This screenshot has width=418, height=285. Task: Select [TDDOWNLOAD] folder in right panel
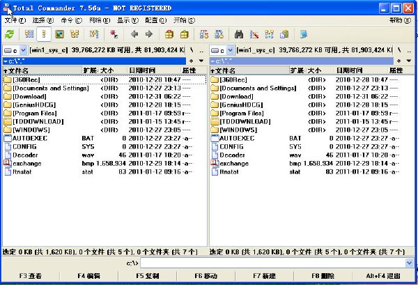[x=311, y=121]
